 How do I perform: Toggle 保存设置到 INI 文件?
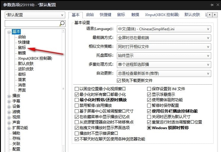(149, 89)
